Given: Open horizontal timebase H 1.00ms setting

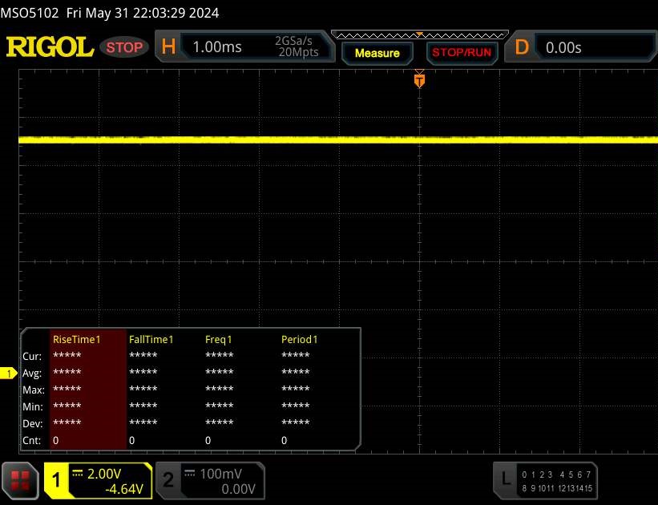Looking at the screenshot, I should 245,46.
